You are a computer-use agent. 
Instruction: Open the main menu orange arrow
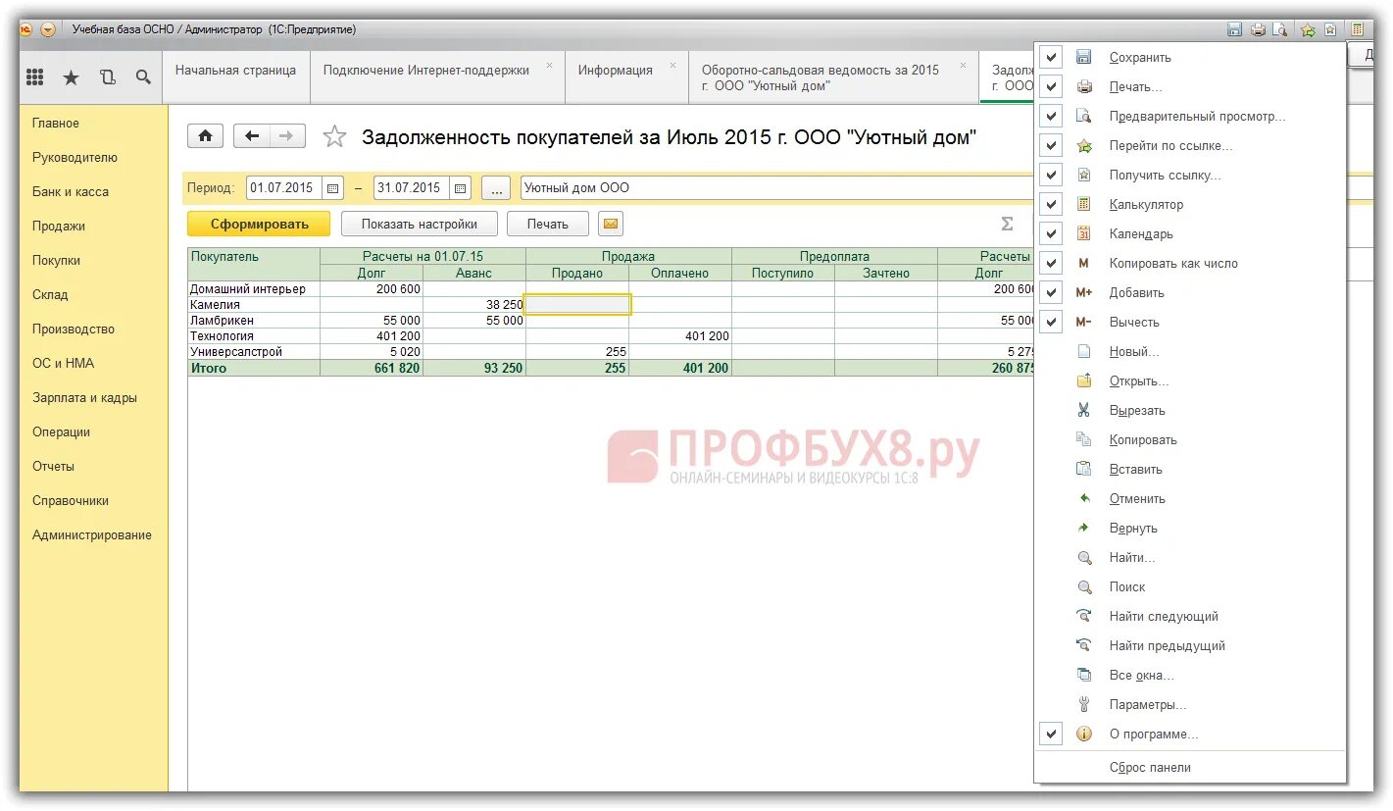pos(48,29)
